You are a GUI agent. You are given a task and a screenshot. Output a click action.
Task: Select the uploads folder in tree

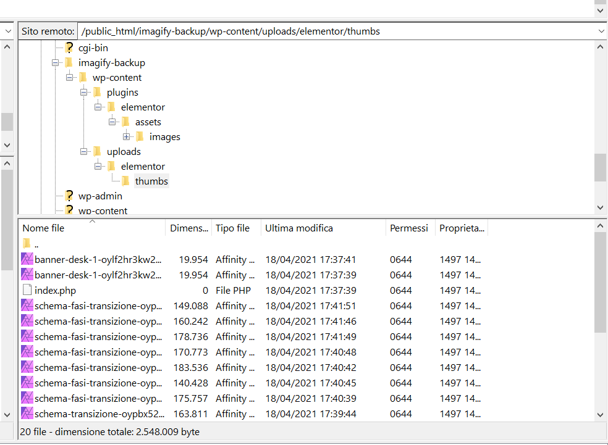click(x=124, y=151)
